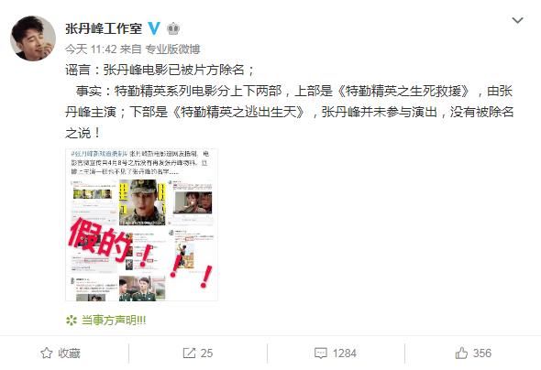Click the 收藏 favorite button text

click(x=69, y=354)
